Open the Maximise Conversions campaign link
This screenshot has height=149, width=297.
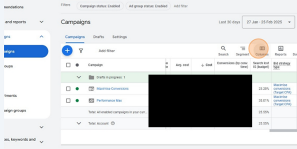(112, 89)
